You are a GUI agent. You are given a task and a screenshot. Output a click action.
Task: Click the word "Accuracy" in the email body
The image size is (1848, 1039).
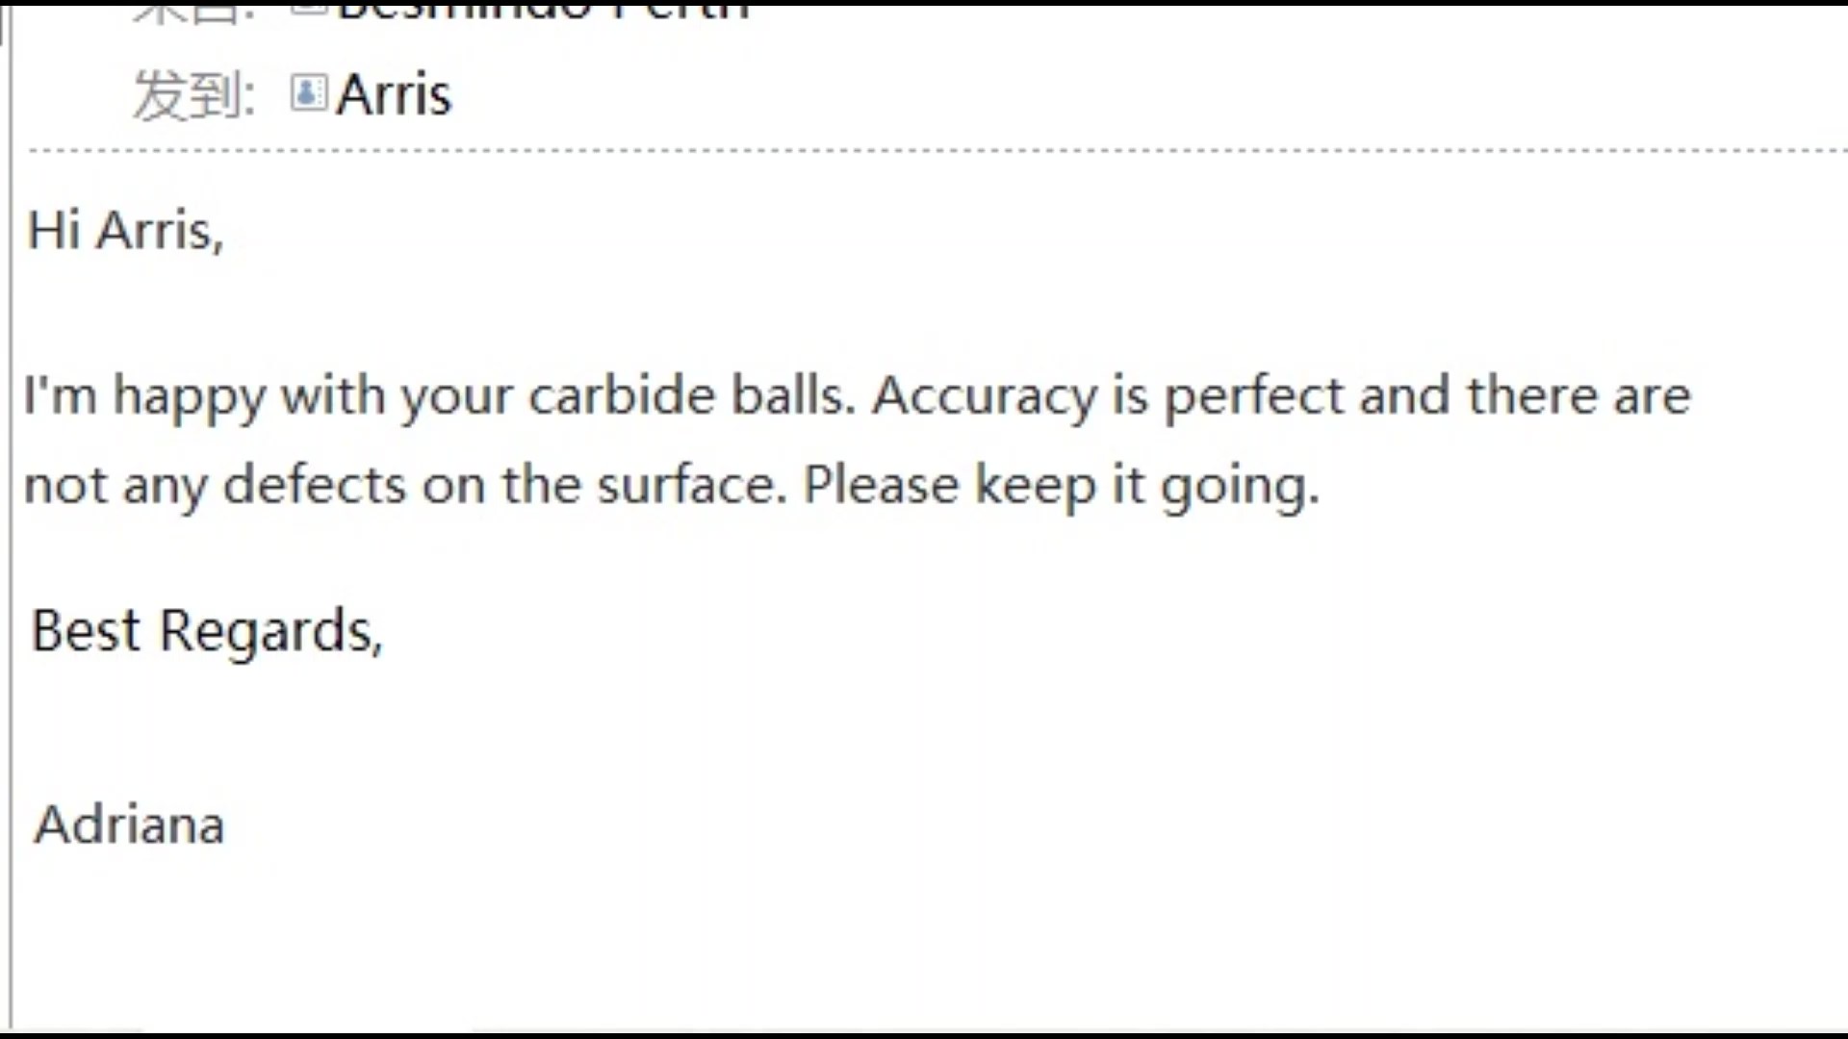click(x=984, y=397)
